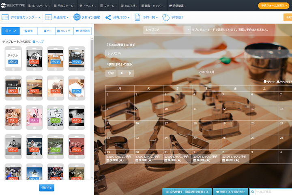Click the 共通設定 settings icon
The height and width of the screenshot is (195, 292).
coord(49,17)
